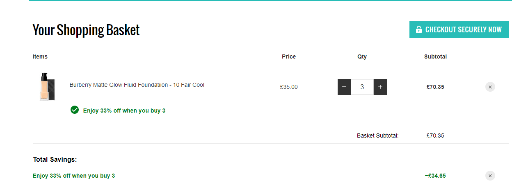This screenshot has width=512, height=192.
Task: Decrease quantity with the minus button
Action: 344,87
